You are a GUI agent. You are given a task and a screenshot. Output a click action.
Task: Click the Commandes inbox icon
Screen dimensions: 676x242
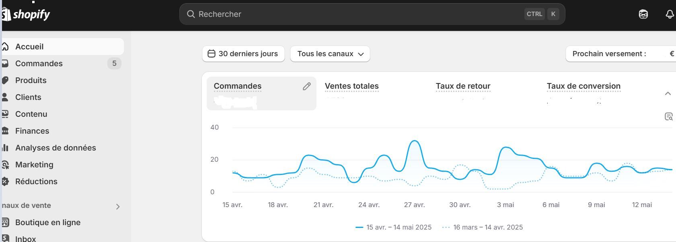tap(5, 63)
